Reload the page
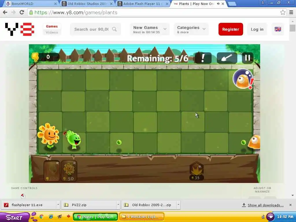 [22, 12]
